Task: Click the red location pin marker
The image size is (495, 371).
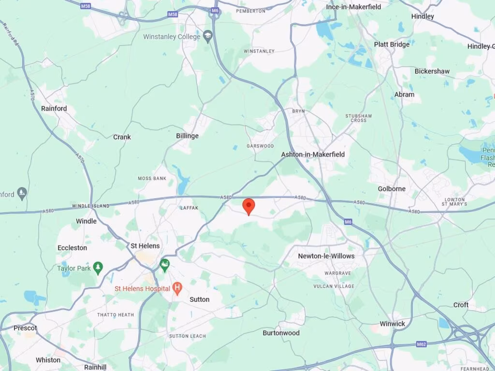Action: coord(249,207)
